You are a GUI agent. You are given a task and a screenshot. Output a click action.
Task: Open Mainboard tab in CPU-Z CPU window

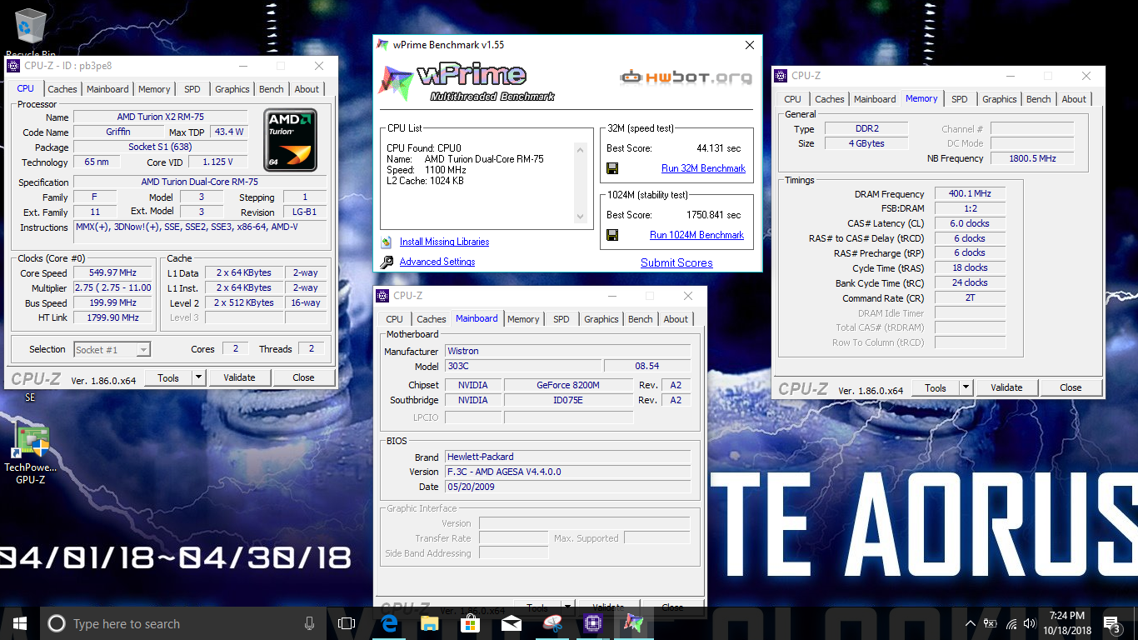coord(107,89)
